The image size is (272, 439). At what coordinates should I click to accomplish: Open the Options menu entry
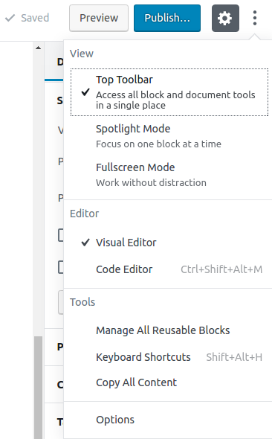pyautogui.click(x=169, y=420)
